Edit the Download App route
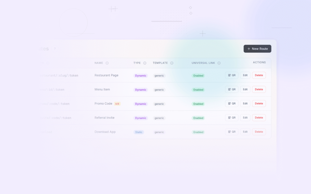 tap(245, 132)
